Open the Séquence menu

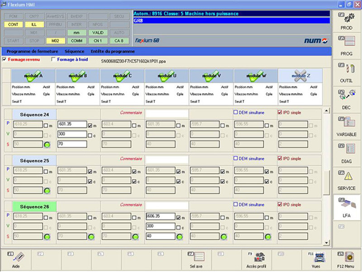click(74, 51)
